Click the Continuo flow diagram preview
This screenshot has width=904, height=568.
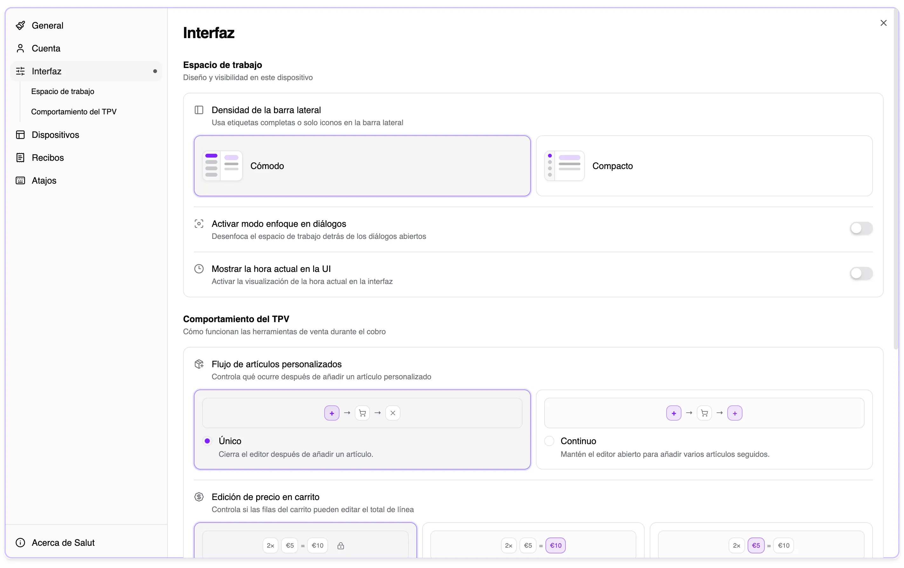click(x=704, y=413)
